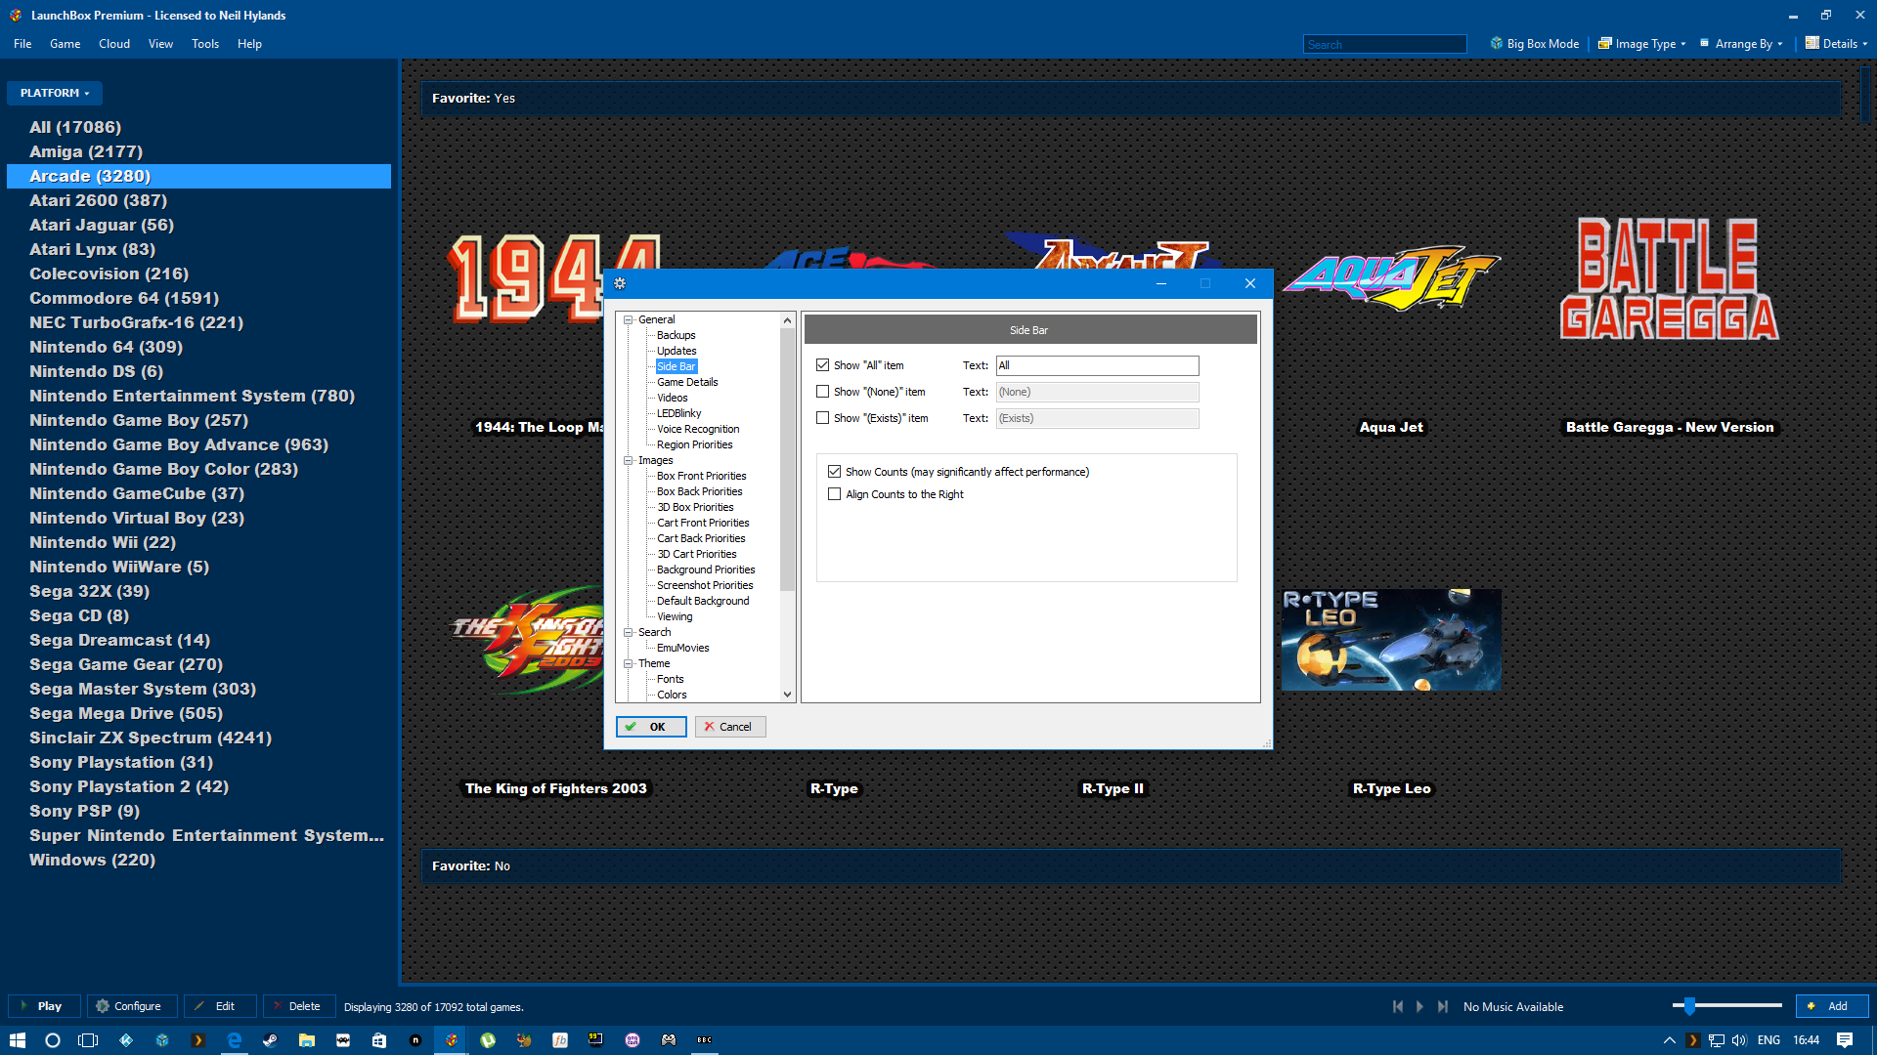Screen dimensions: 1877x1055
Task: Enable Show "(Exists)" item checkbox
Action: [822, 418]
